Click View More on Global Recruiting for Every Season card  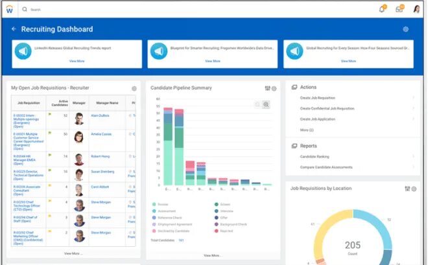[x=348, y=61]
